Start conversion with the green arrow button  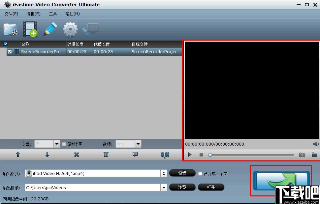tap(281, 181)
